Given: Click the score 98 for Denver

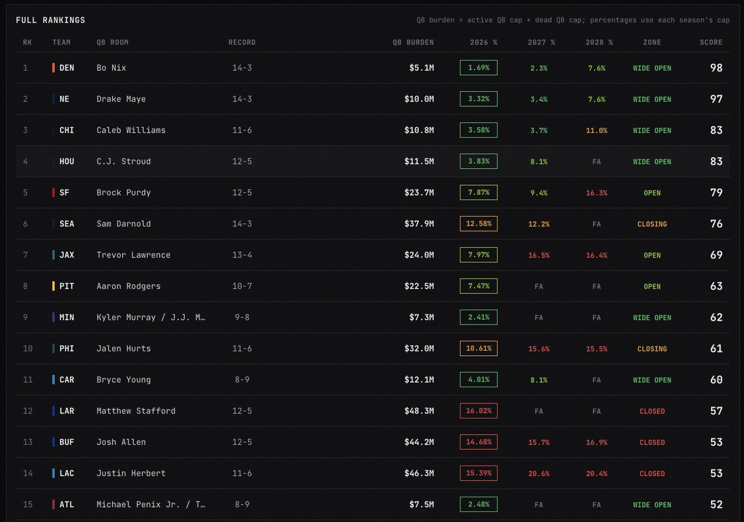Looking at the screenshot, I should [x=716, y=68].
